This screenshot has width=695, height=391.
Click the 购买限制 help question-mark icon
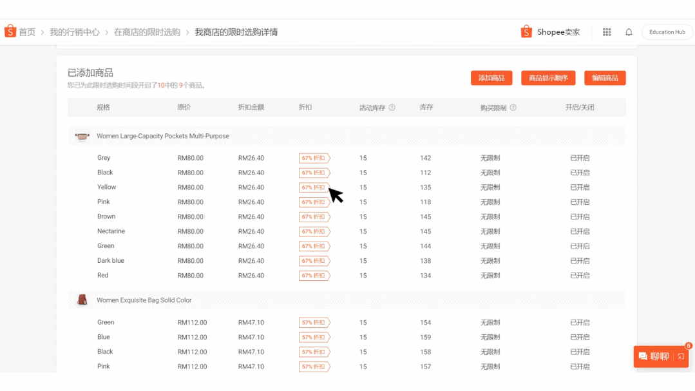click(x=513, y=107)
